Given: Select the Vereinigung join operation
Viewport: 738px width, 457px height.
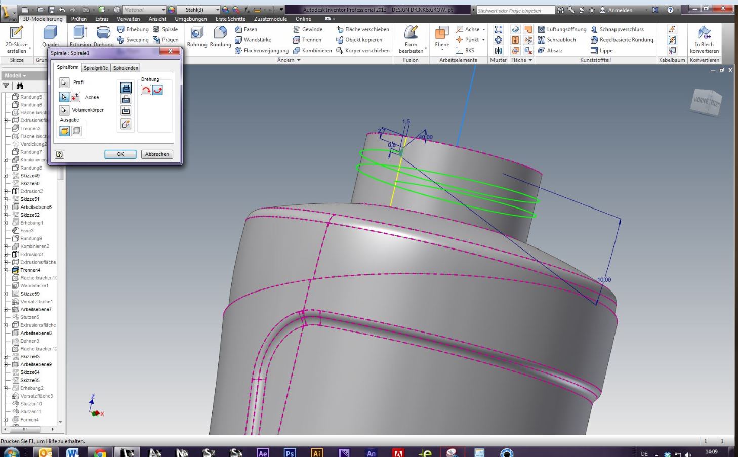Looking at the screenshot, I should point(126,88).
